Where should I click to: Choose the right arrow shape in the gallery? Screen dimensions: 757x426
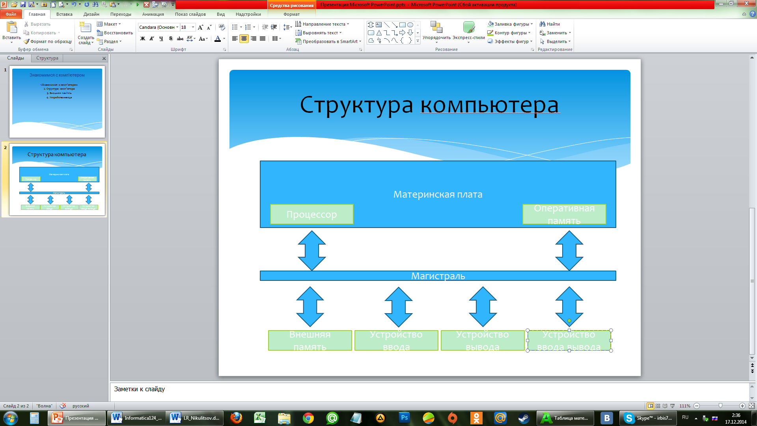point(402,33)
